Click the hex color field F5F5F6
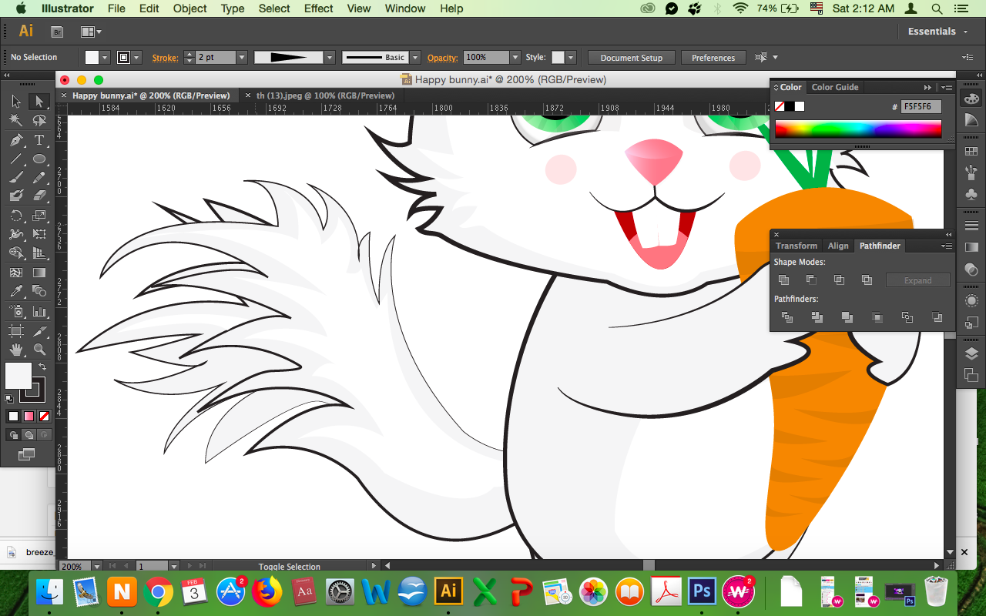The height and width of the screenshot is (616, 986). pos(921,107)
